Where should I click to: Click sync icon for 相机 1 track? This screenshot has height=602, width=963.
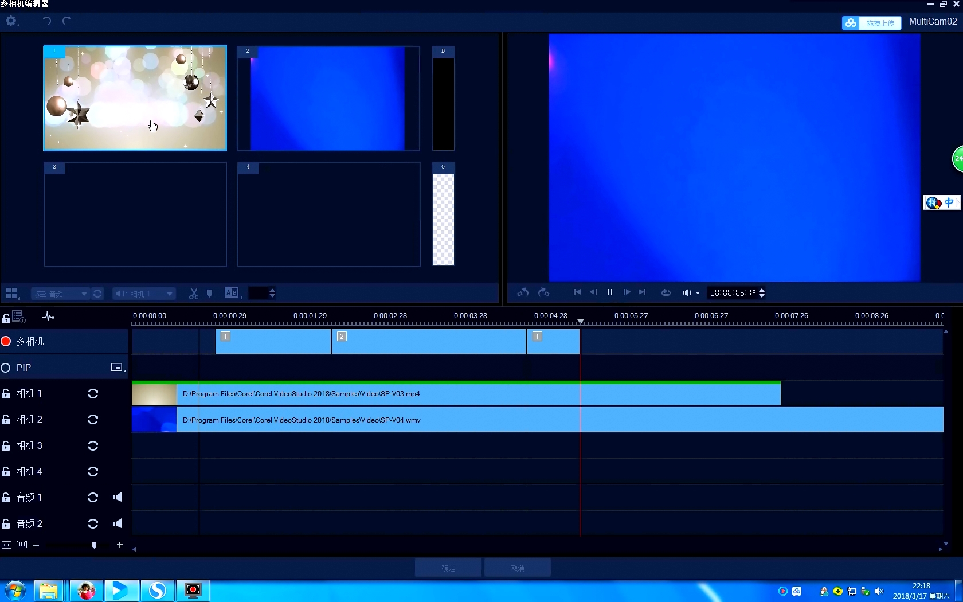93,394
